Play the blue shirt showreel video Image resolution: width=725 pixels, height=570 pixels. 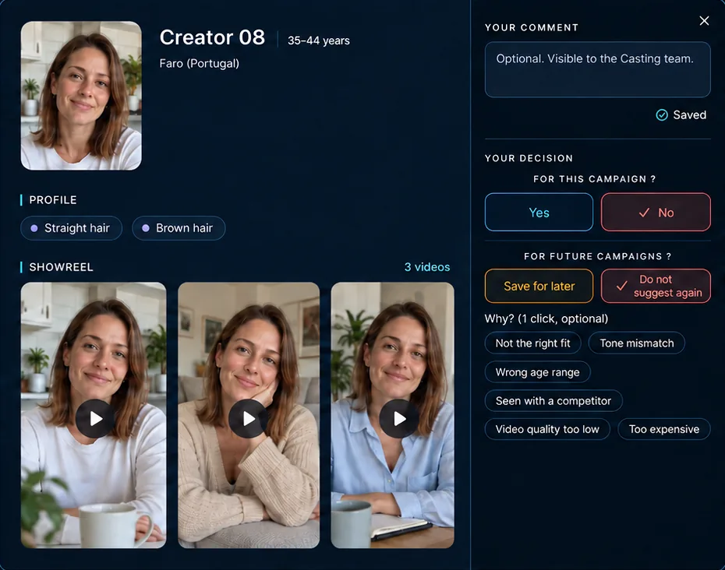(x=399, y=418)
